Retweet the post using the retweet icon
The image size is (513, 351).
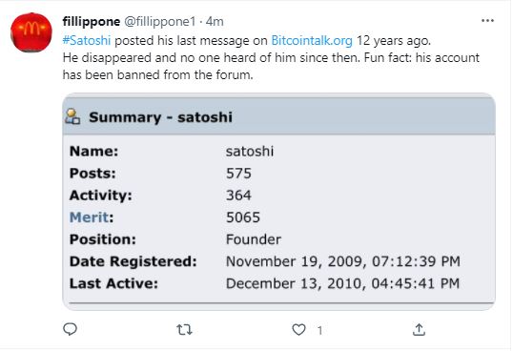184,329
